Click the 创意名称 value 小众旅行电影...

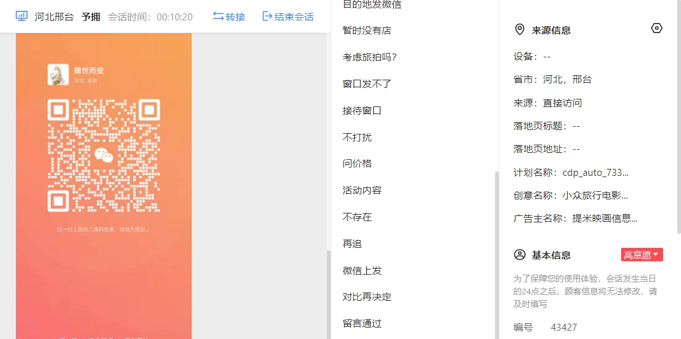coord(596,196)
